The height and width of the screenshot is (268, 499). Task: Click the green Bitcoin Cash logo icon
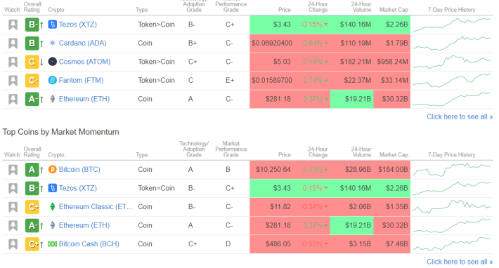click(x=53, y=244)
